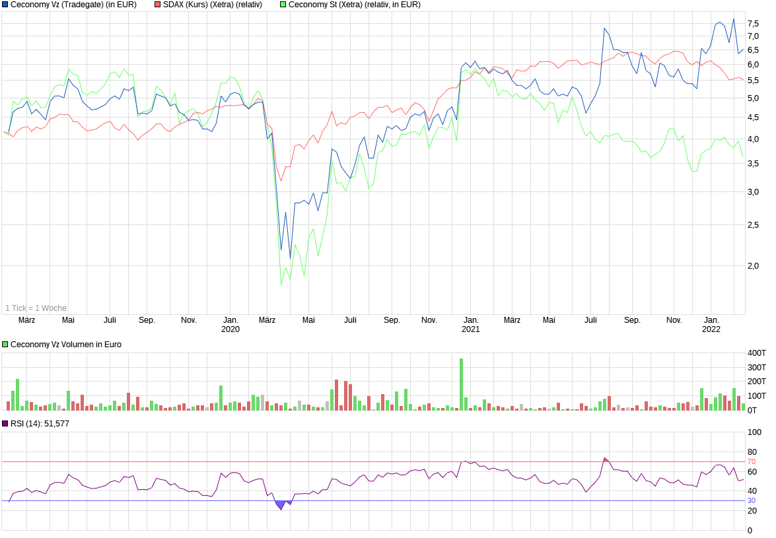Click the tallest green volume bar near Jan 2021
Image resolution: width=776 pixels, height=538 pixels.
point(460,380)
